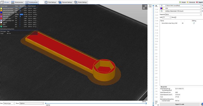
Task: Open the Show Options dropdown
Action: pos(31,103)
